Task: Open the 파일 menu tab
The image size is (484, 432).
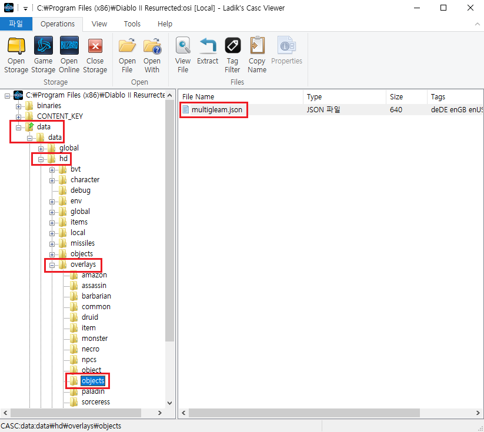Action: [16, 24]
